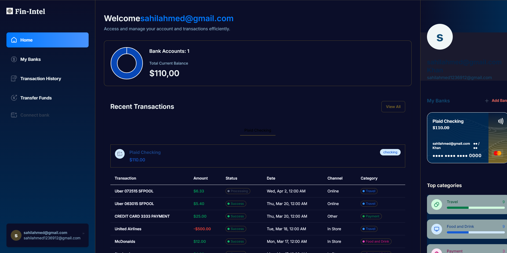Viewport: 507px width, 253px height.
Task: Click the Add Bank plus icon
Action: pos(487,101)
